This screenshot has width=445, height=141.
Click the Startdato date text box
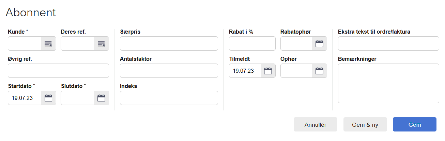pyautogui.click(x=25, y=98)
